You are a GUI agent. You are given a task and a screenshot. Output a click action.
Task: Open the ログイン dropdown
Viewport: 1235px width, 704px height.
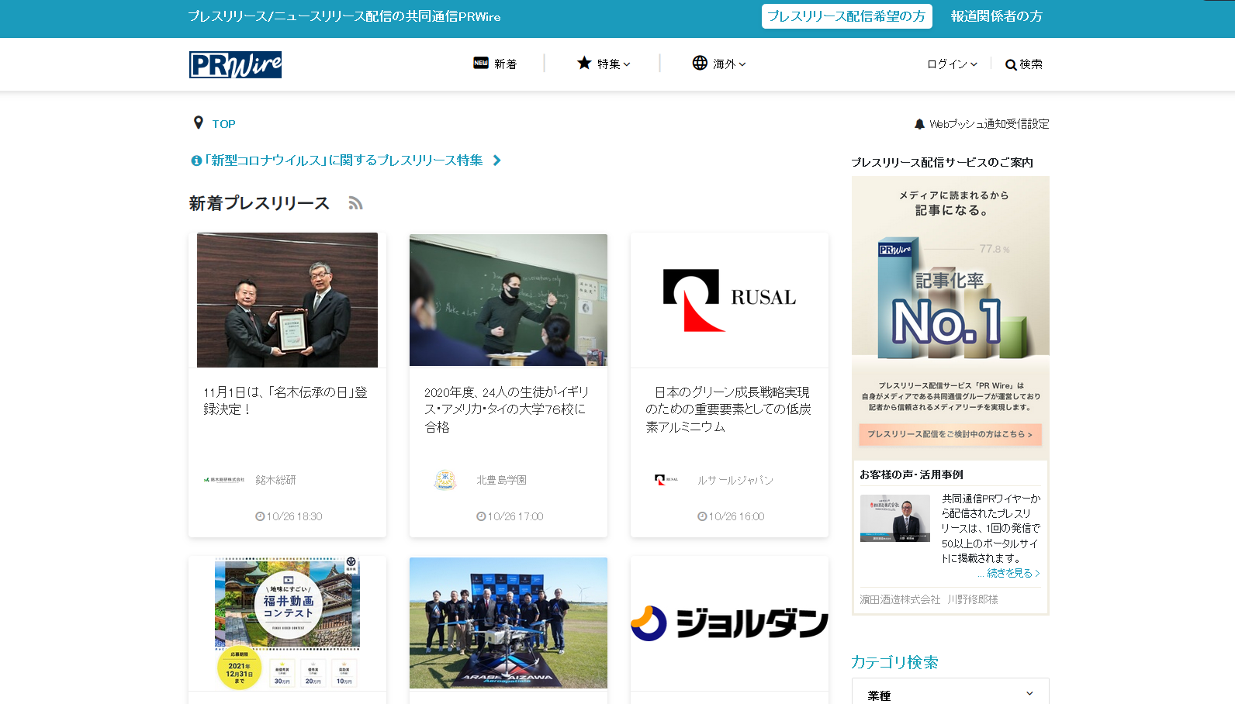tap(952, 64)
